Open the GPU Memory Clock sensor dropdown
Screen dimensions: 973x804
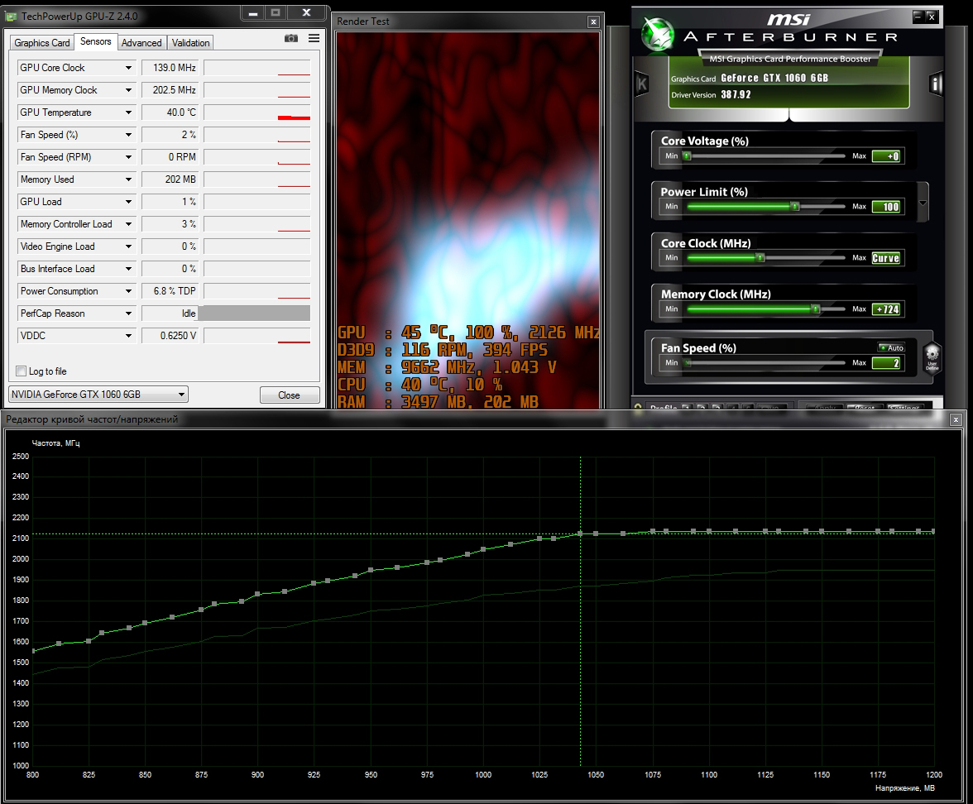[x=128, y=90]
